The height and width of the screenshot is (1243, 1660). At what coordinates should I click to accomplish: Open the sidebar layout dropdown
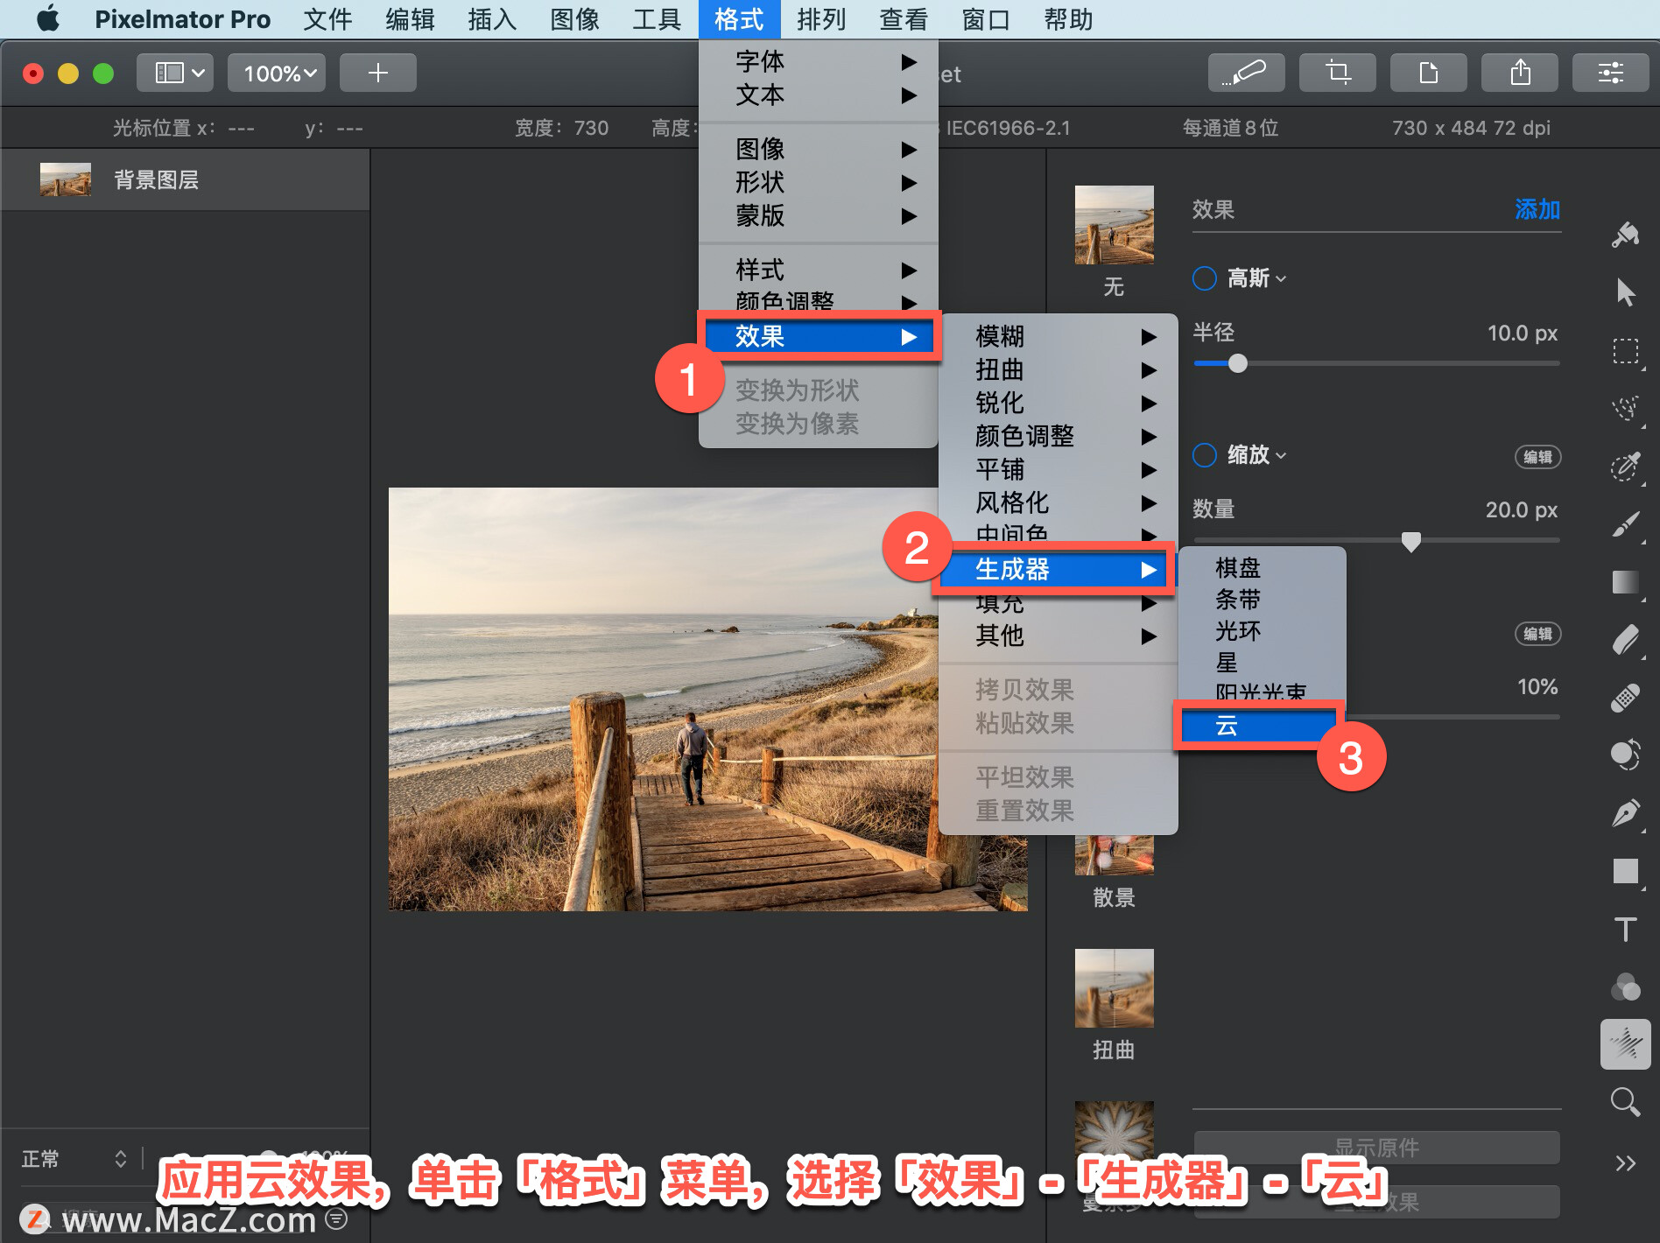[176, 73]
